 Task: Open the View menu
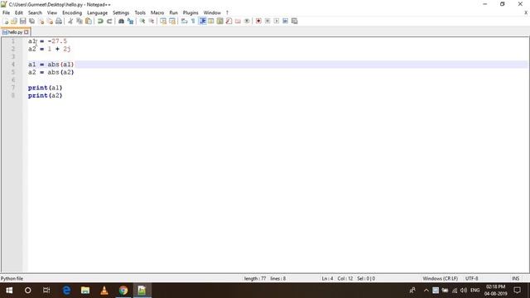point(51,12)
